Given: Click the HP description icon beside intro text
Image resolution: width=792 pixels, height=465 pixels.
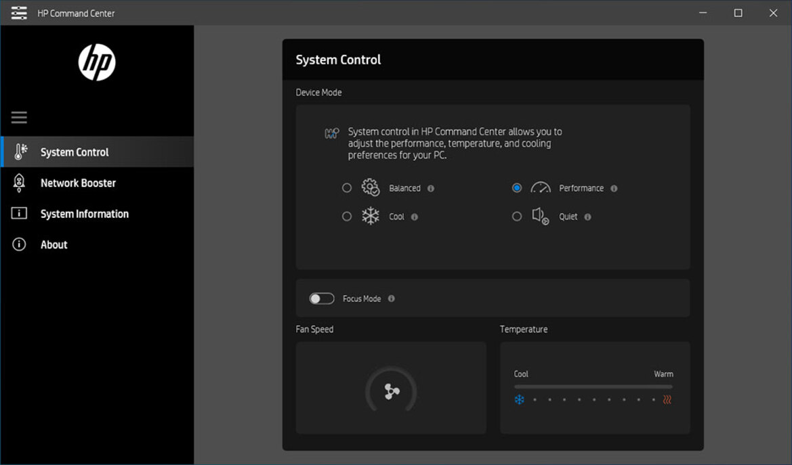Looking at the screenshot, I should point(332,133).
